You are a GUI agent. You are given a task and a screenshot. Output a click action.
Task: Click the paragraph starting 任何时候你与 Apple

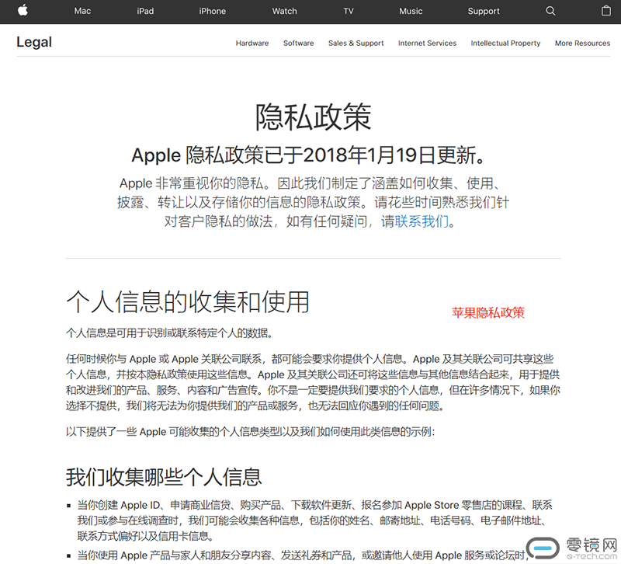pyautogui.click(x=313, y=382)
